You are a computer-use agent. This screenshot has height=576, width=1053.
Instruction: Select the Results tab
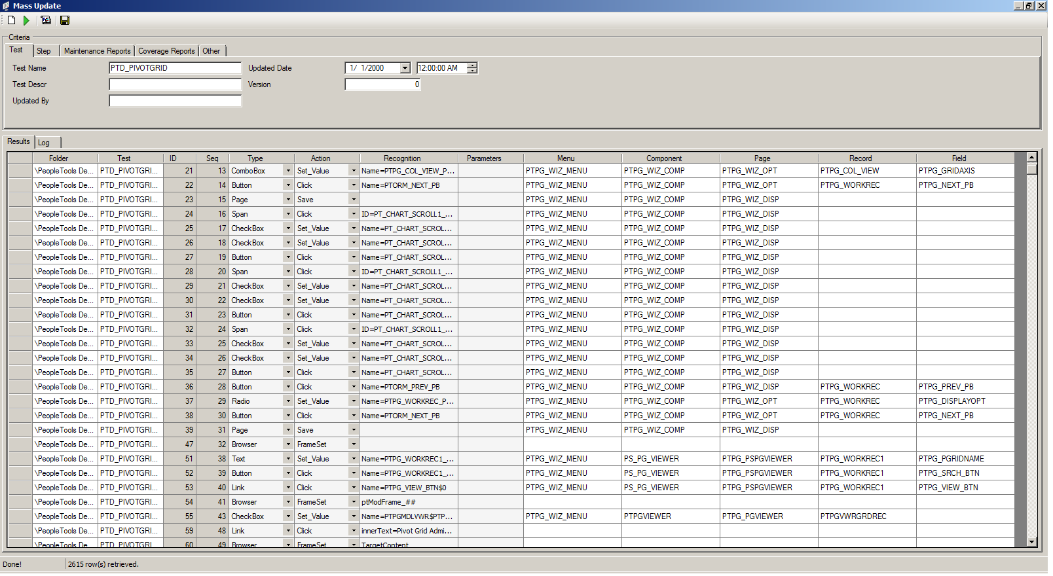point(18,141)
